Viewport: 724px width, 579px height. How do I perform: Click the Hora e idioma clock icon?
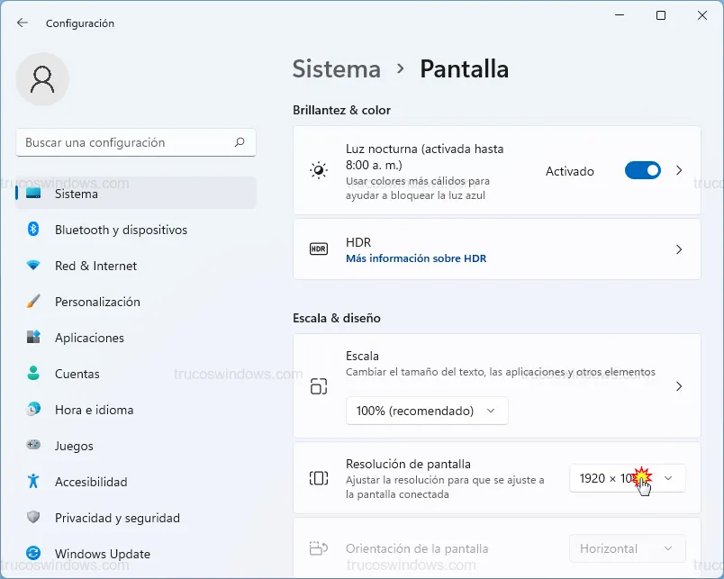point(33,410)
